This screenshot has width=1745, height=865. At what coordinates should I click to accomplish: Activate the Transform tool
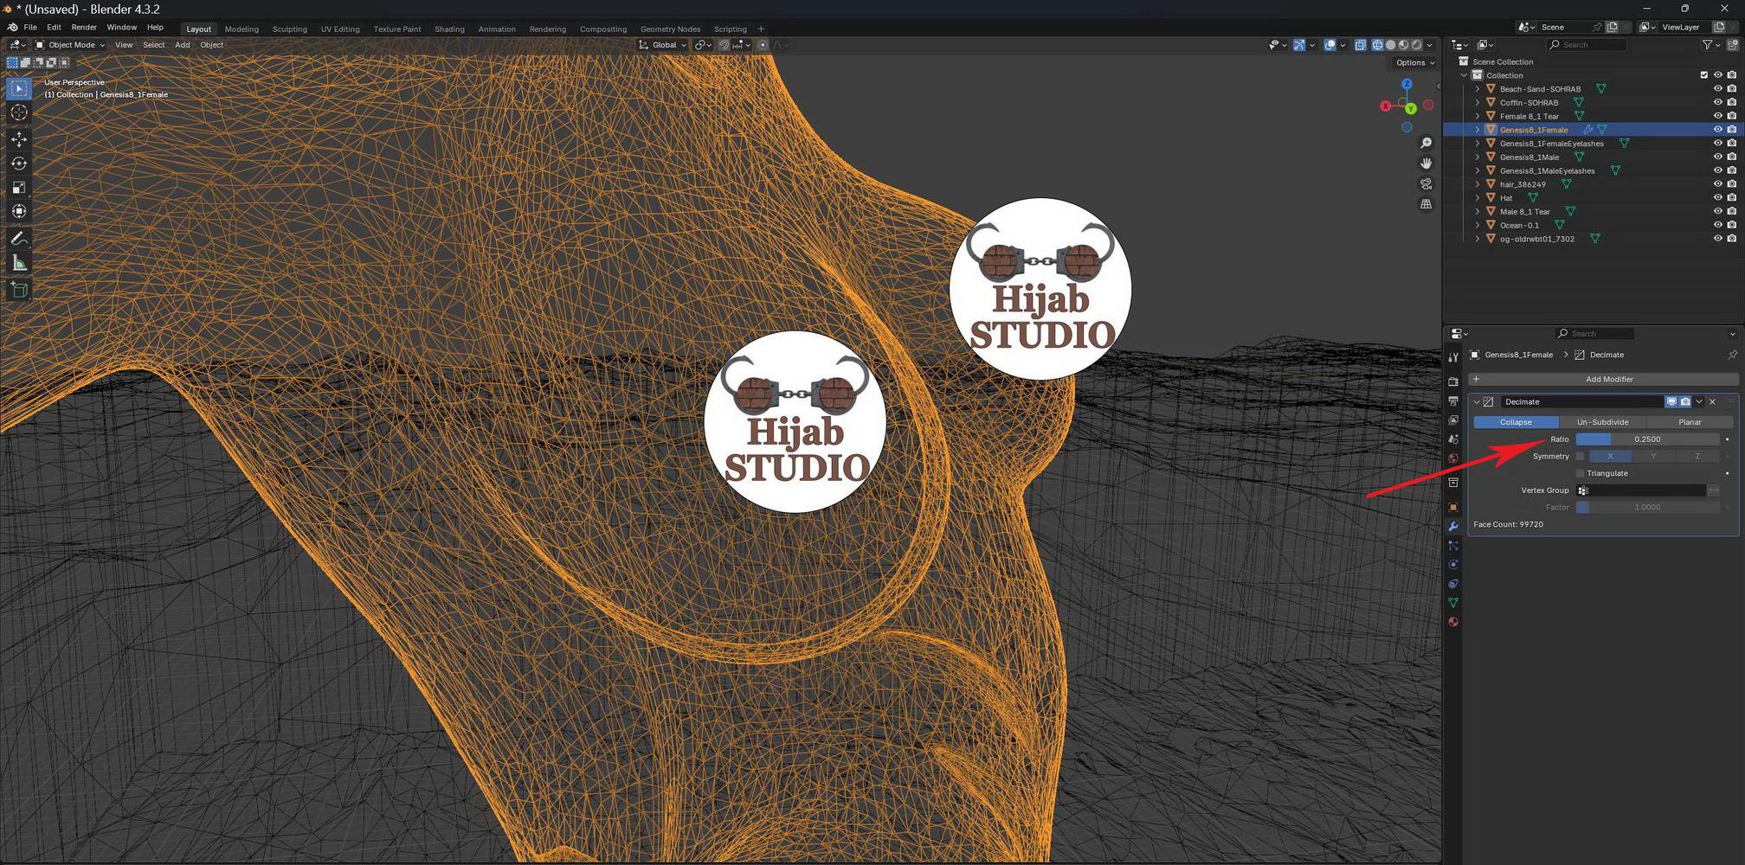click(19, 212)
